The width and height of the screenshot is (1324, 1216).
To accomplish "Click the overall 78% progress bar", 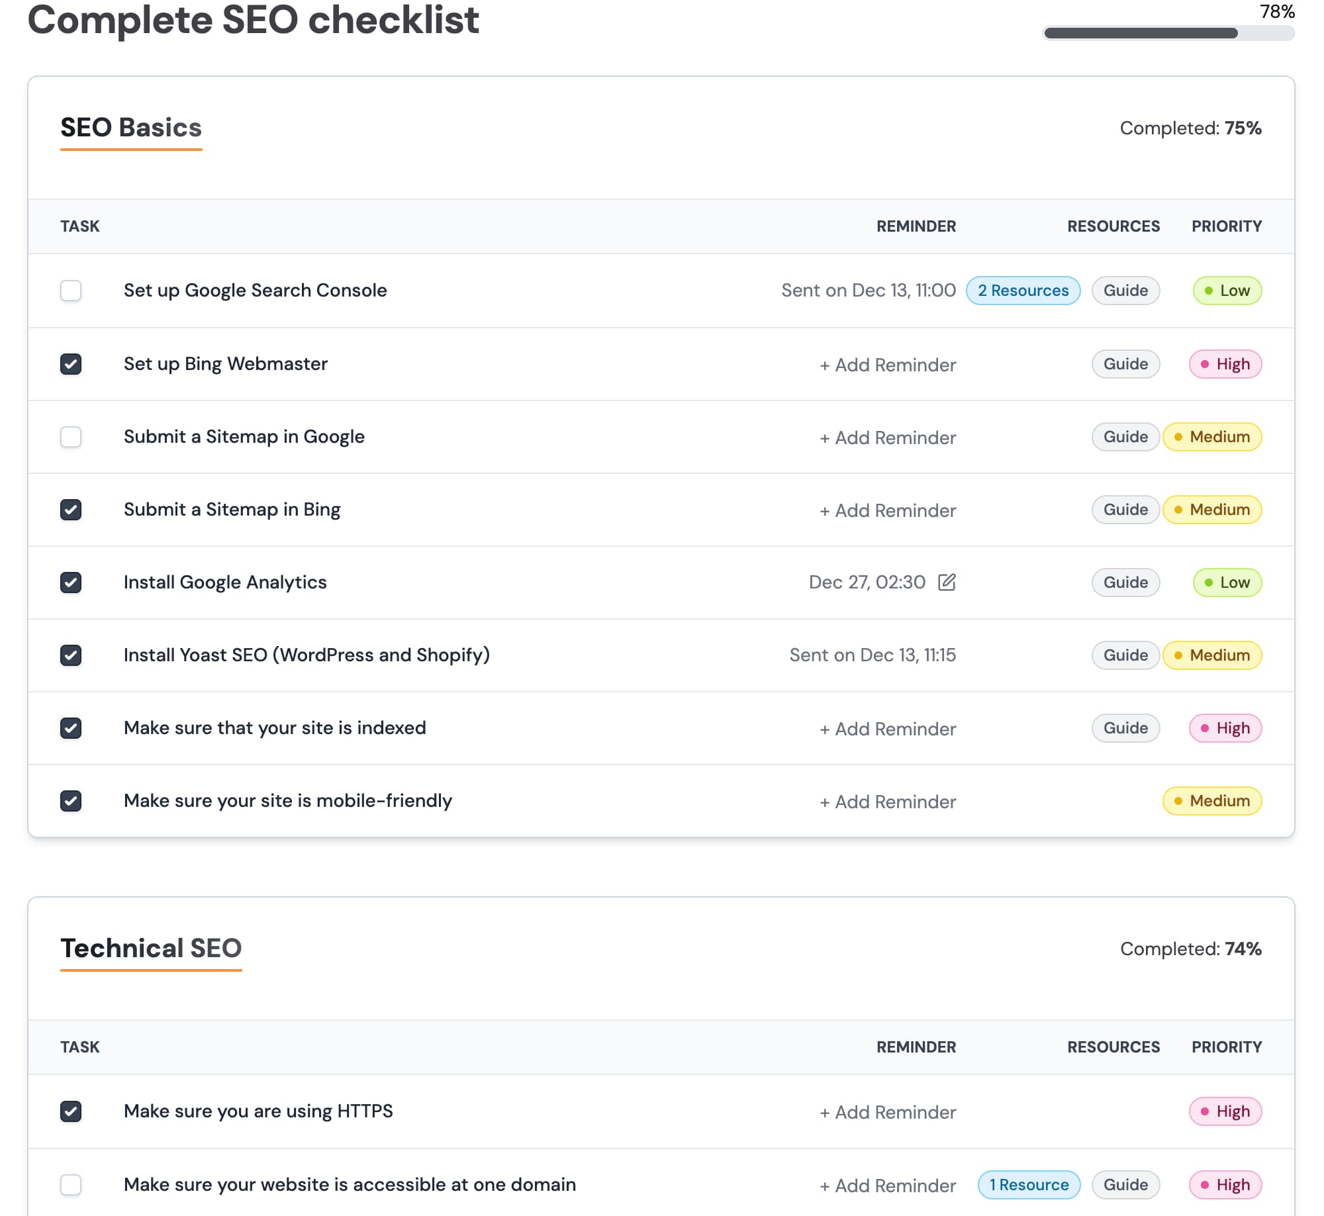I will tap(1168, 33).
